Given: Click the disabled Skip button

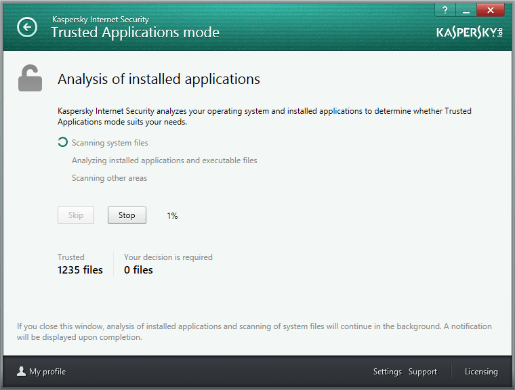Looking at the screenshot, I should click(x=76, y=215).
